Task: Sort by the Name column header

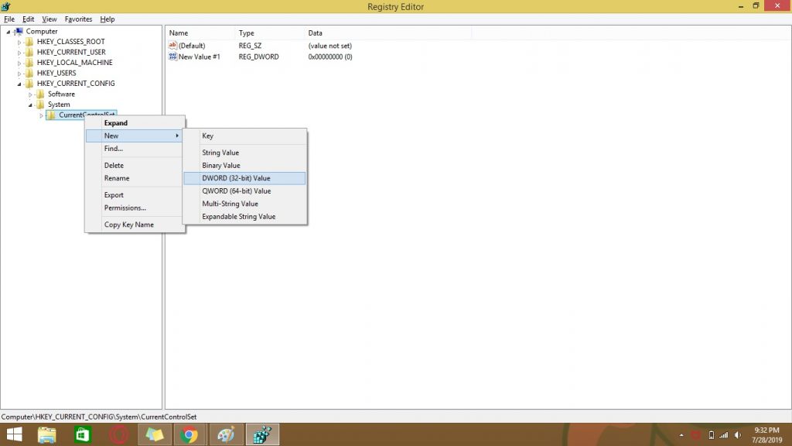Action: [201, 33]
